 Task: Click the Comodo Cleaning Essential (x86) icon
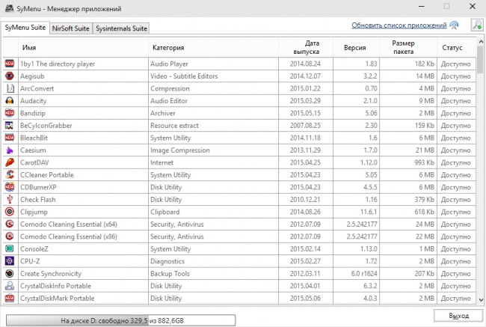[10, 236]
